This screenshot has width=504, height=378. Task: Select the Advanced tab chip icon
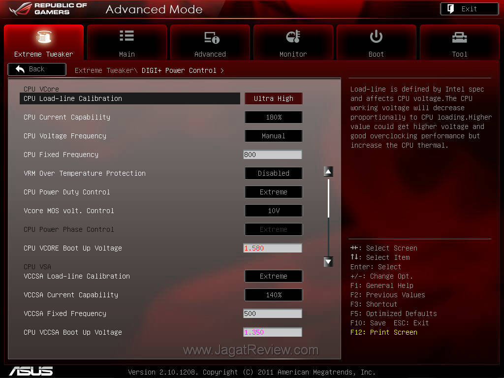click(x=210, y=37)
